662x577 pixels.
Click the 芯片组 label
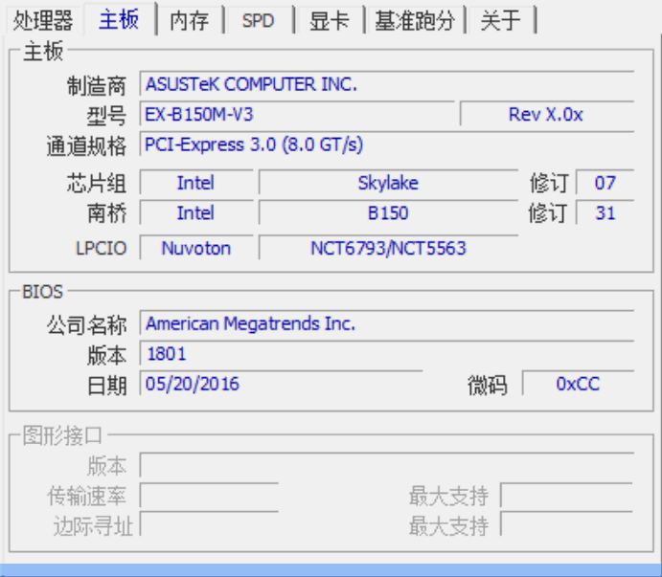pyautogui.click(x=97, y=184)
